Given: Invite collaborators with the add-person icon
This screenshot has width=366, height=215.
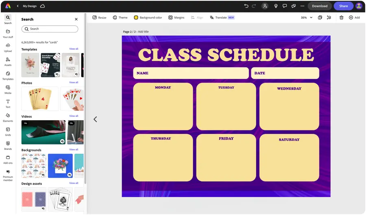Looking at the screenshot, I should click(x=265, y=6).
